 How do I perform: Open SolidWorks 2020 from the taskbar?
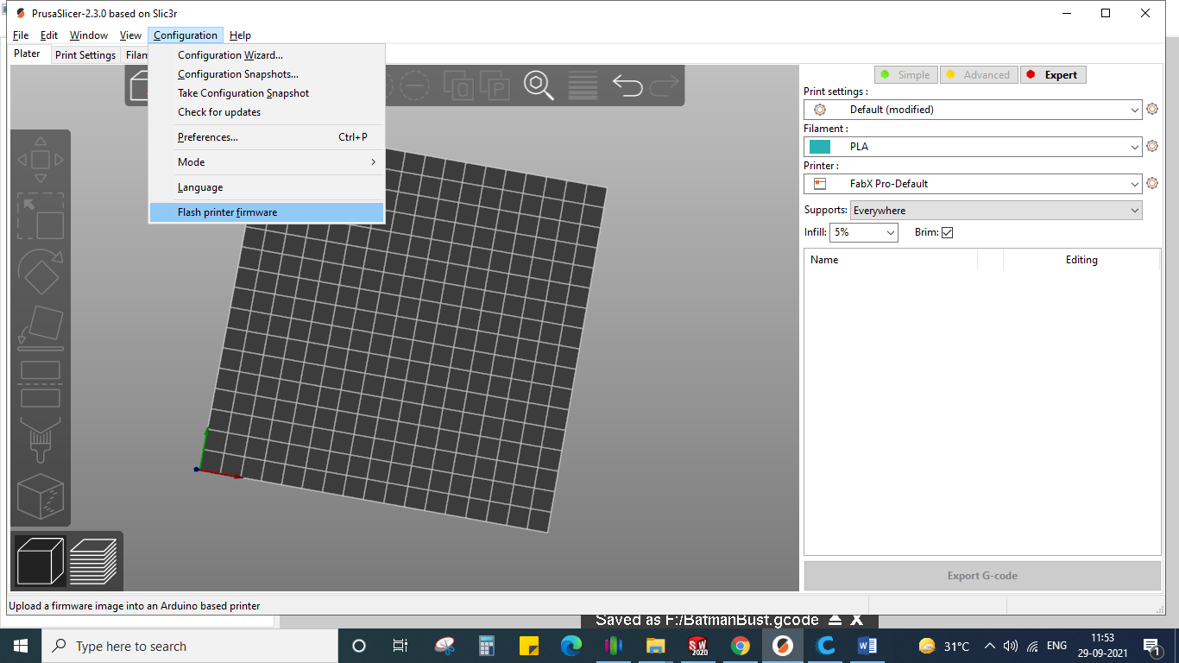click(x=698, y=646)
